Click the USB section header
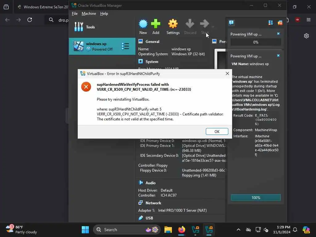 [x=149, y=218]
